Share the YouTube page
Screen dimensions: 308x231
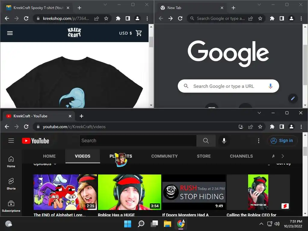click(251, 127)
